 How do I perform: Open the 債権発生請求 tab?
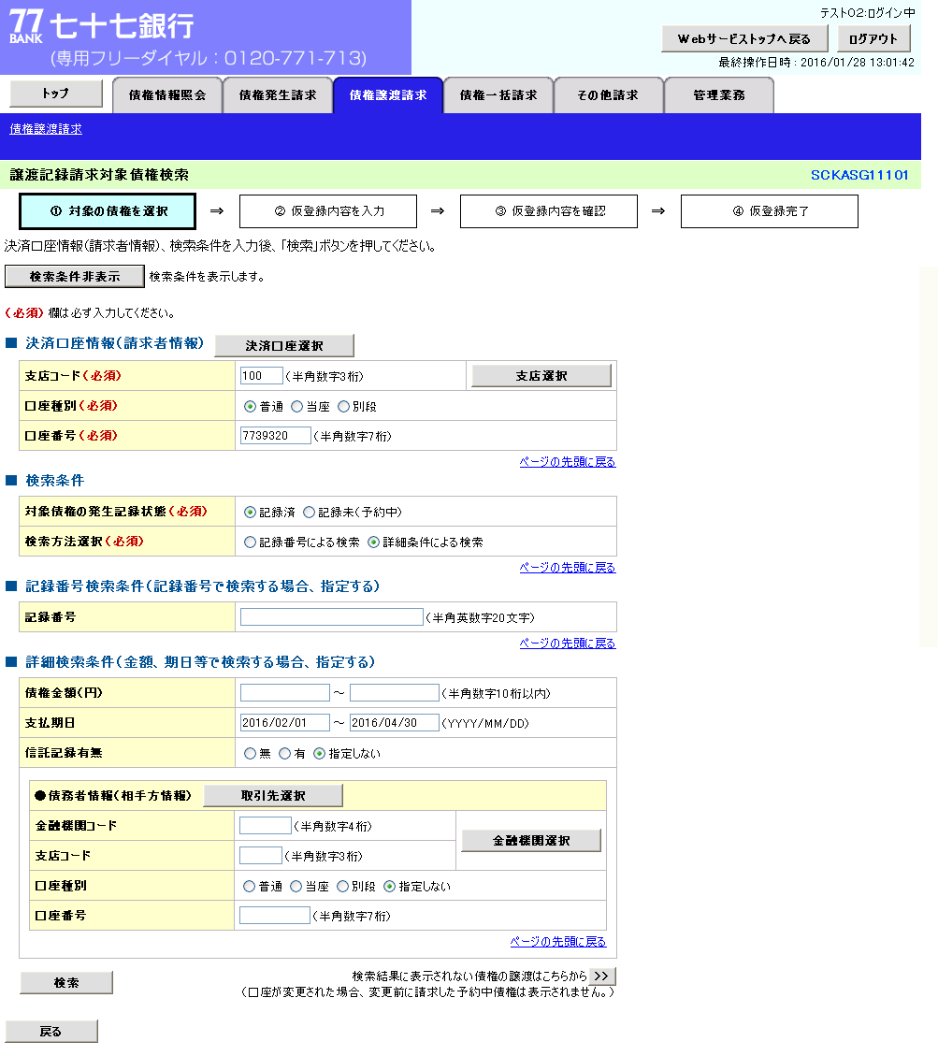[x=278, y=95]
